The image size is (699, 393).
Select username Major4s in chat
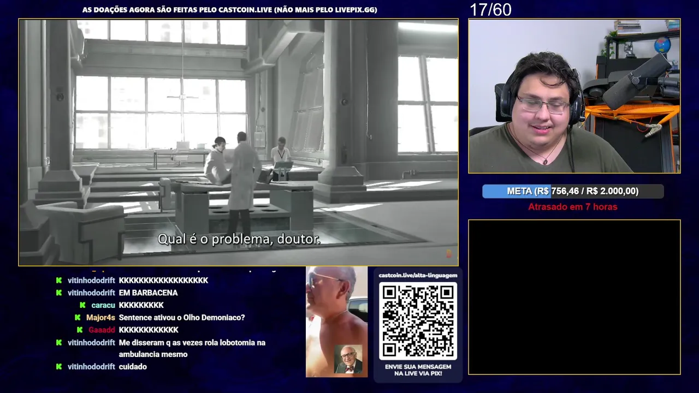point(100,317)
